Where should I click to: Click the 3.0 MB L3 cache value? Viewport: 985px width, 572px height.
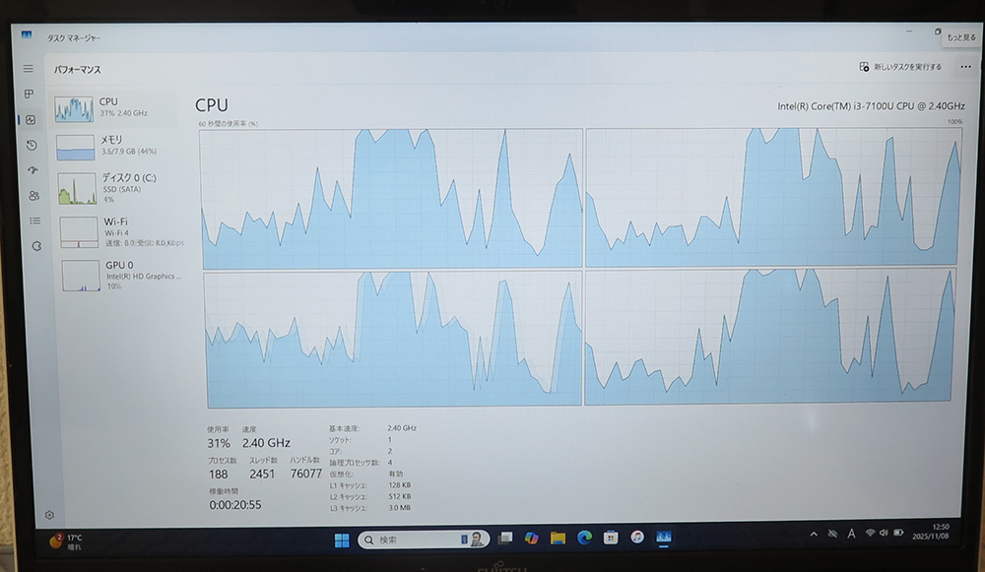pyautogui.click(x=400, y=508)
